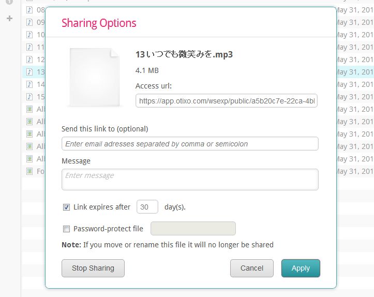The width and height of the screenshot is (374, 297).
Task: Click the disabled password input field
Action: point(193,228)
